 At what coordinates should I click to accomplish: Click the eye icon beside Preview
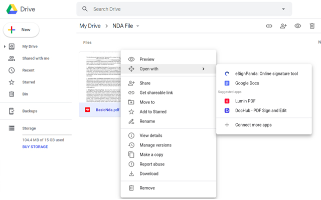[x=131, y=59]
